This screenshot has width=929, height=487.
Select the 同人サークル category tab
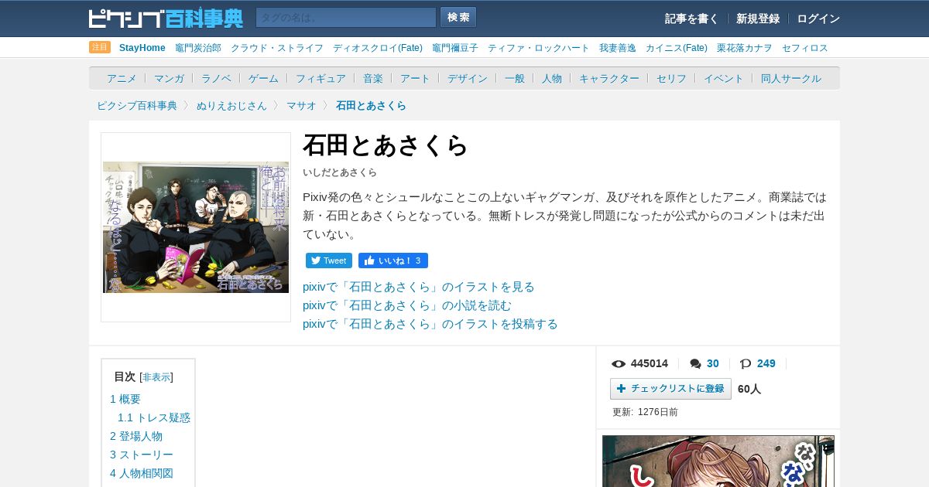click(791, 78)
